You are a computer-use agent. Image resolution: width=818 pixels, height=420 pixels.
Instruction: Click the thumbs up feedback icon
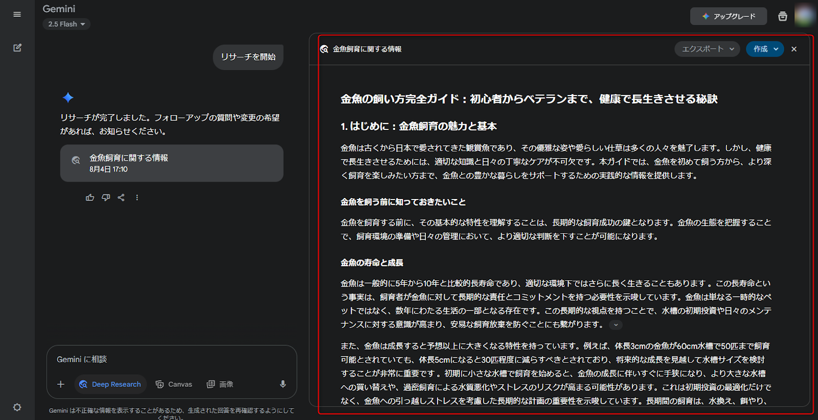click(x=90, y=197)
